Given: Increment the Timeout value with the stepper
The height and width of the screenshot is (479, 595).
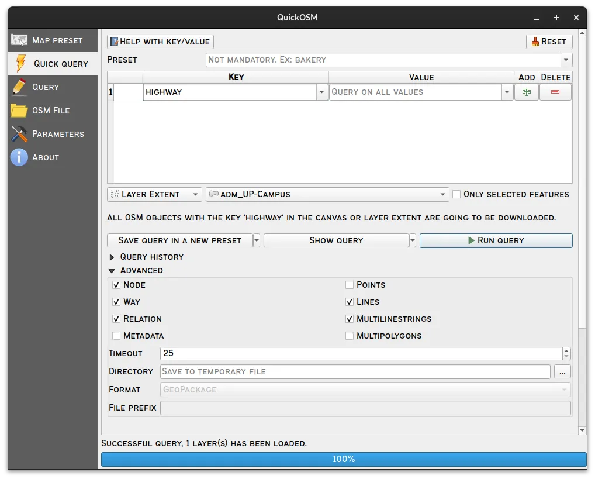Looking at the screenshot, I should [566, 350].
